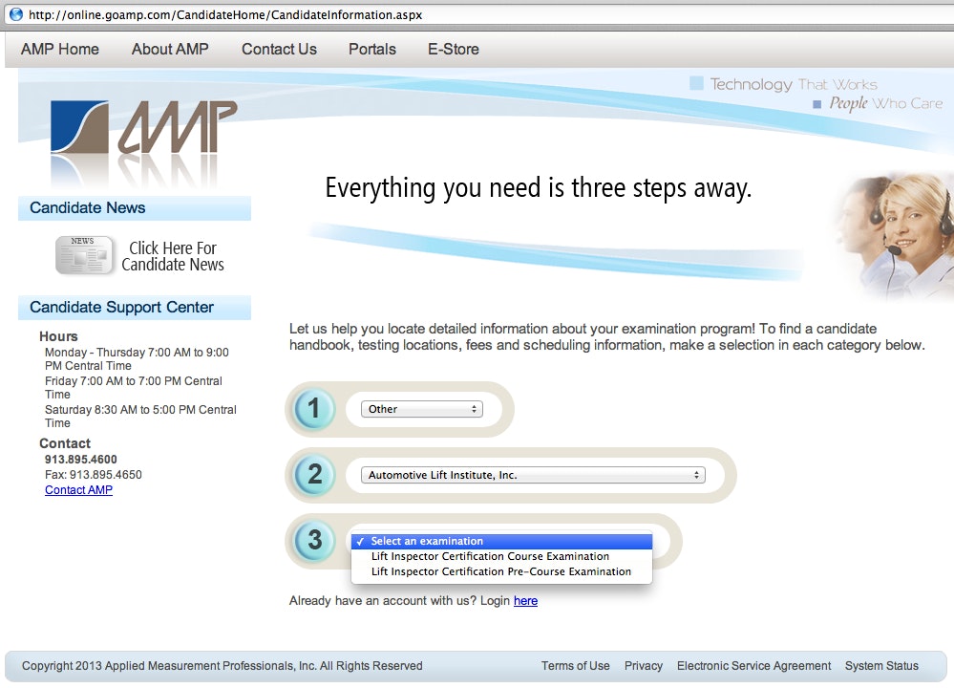
Task: Open the Terms of Use footer link
Action: point(575,666)
